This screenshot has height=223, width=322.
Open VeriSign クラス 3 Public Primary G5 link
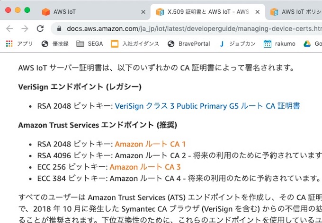[207, 106]
